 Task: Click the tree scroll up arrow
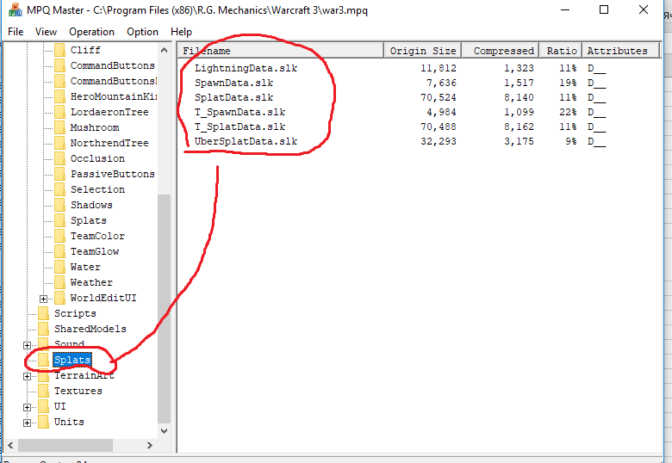coord(165,50)
